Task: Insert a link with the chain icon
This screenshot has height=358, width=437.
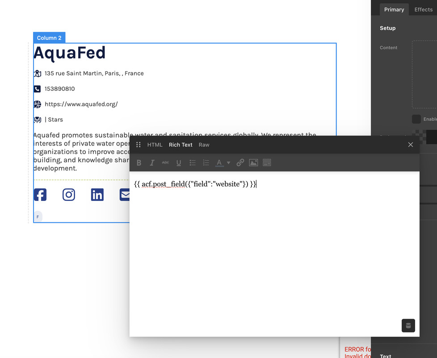Action: 240,163
